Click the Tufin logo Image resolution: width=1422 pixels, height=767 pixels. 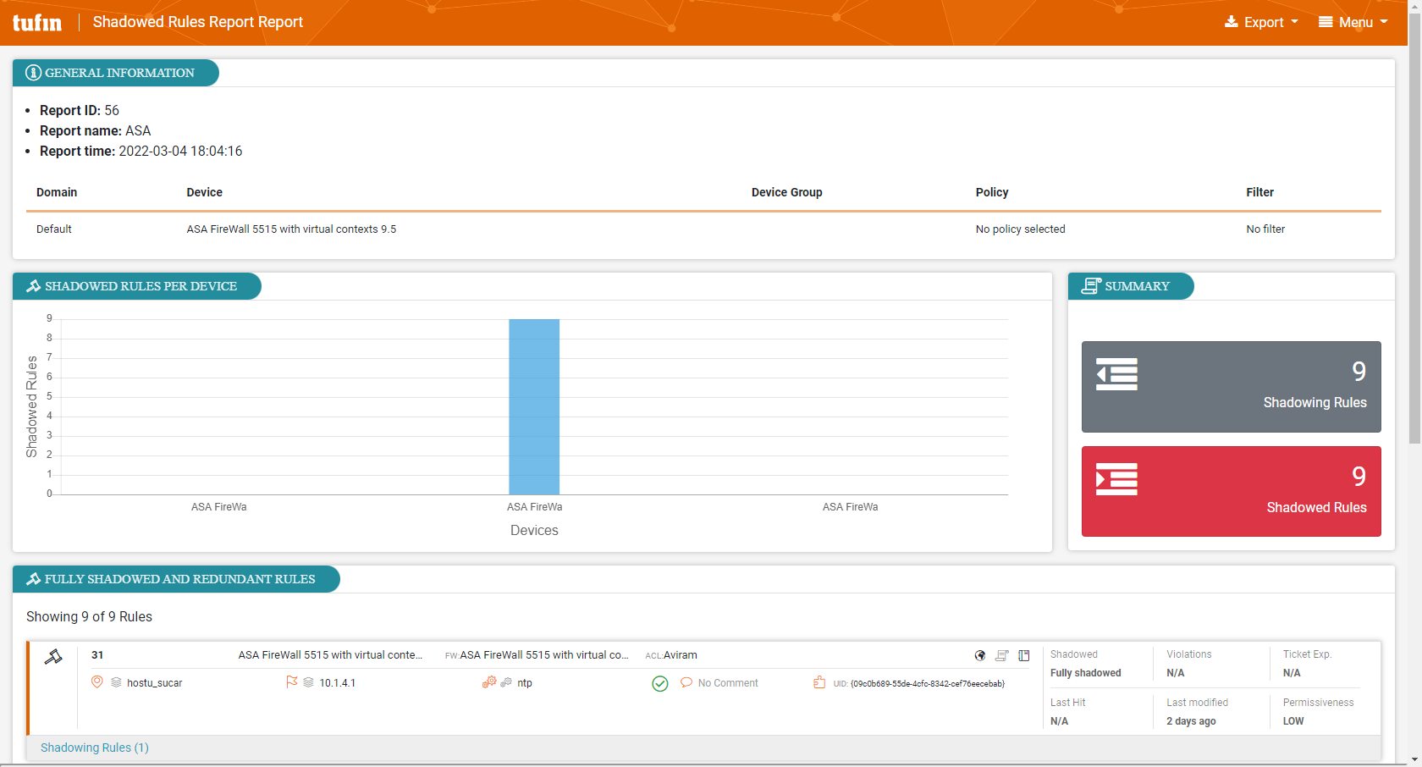pyautogui.click(x=37, y=22)
